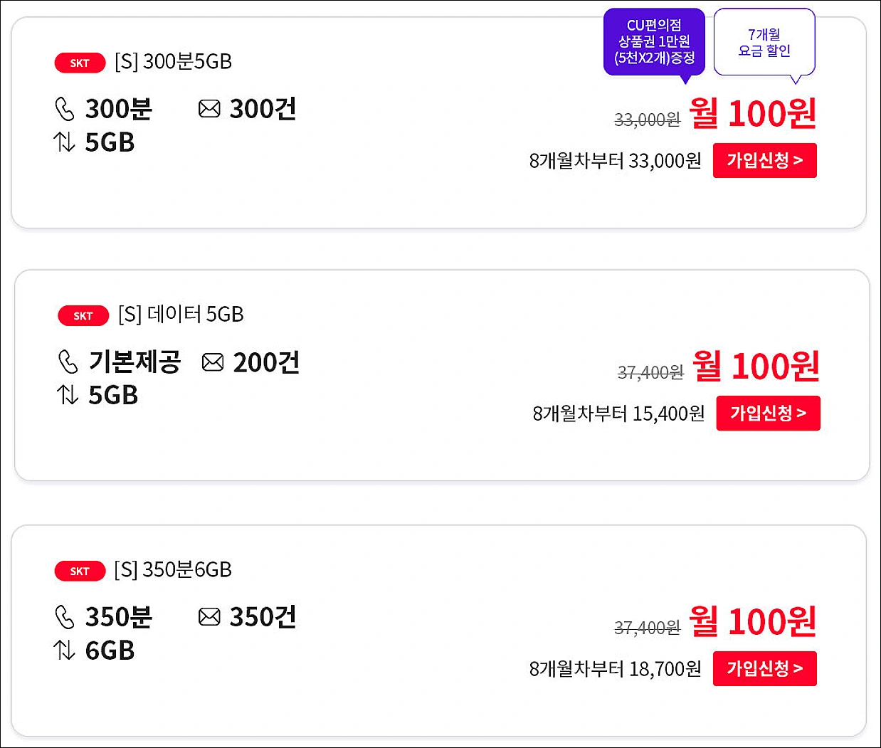Click the data arrows icon beside 6GB
The height and width of the screenshot is (748, 881).
[65, 650]
